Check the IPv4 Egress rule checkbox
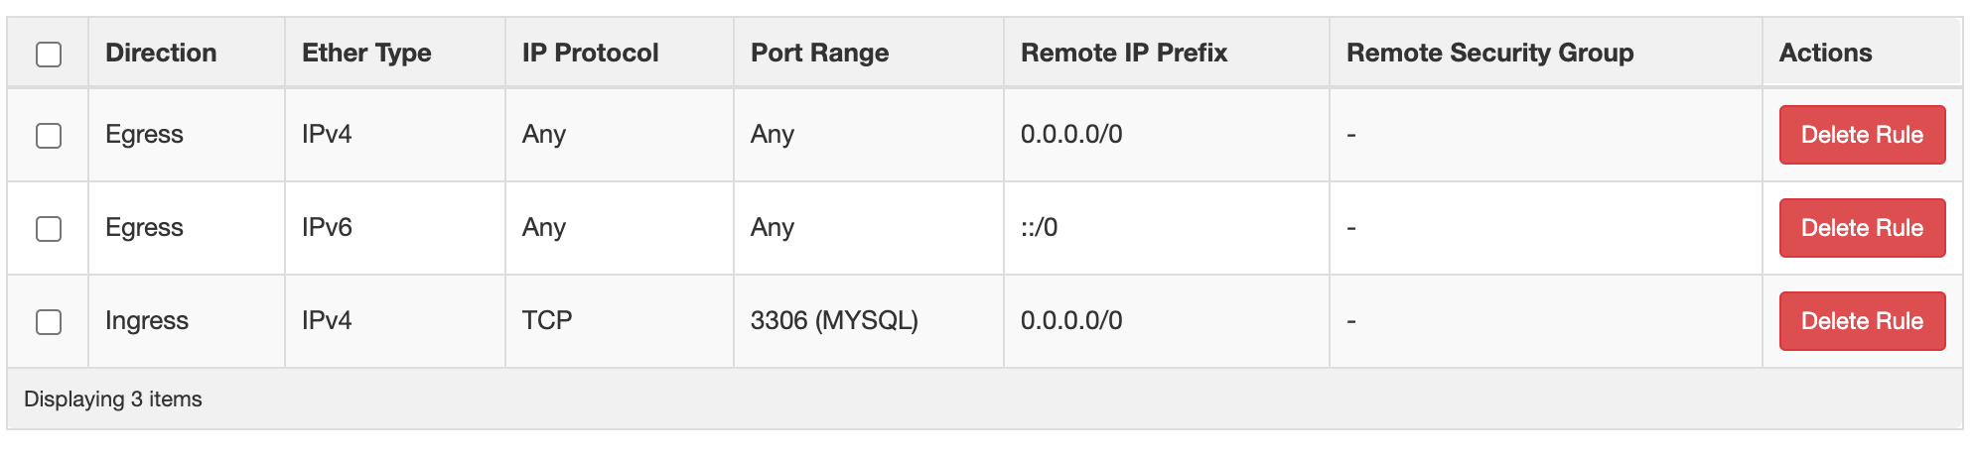 49,135
